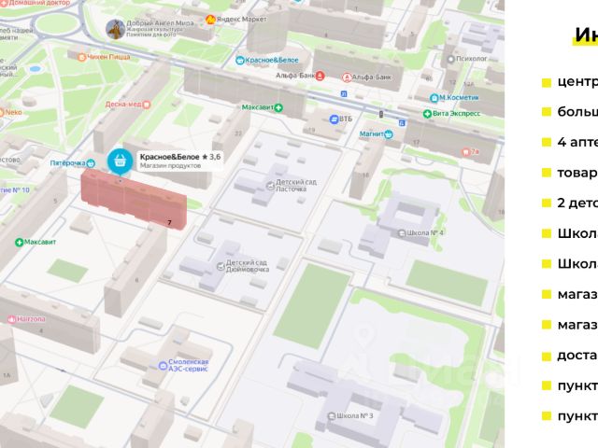
Task: Click the Детский сад Ласточка label
Action: click(x=296, y=186)
